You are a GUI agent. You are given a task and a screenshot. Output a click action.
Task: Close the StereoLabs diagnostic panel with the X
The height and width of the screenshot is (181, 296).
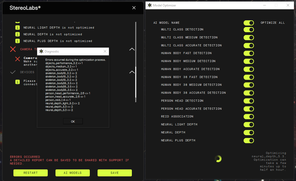(134, 8)
